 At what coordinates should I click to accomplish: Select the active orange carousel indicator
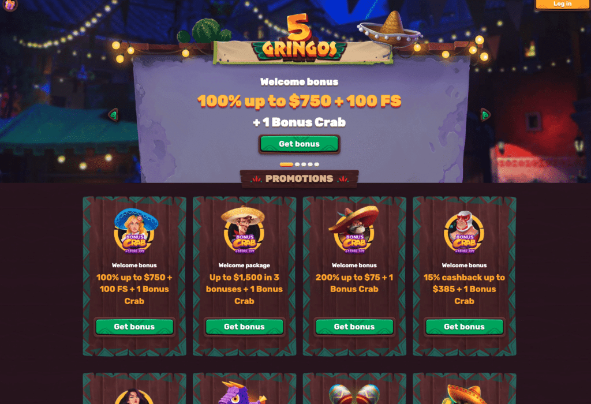286,164
